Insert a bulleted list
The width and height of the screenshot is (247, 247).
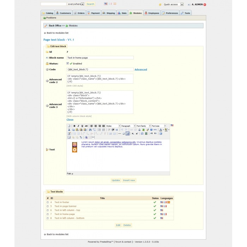pos(100,129)
